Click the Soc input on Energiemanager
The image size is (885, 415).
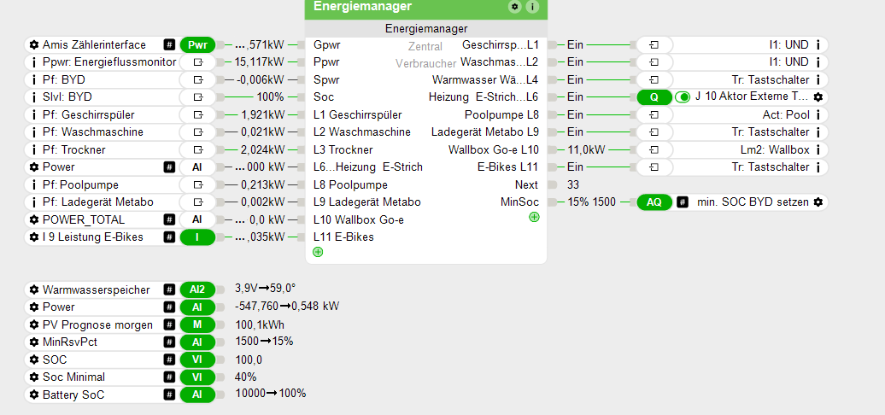click(324, 97)
